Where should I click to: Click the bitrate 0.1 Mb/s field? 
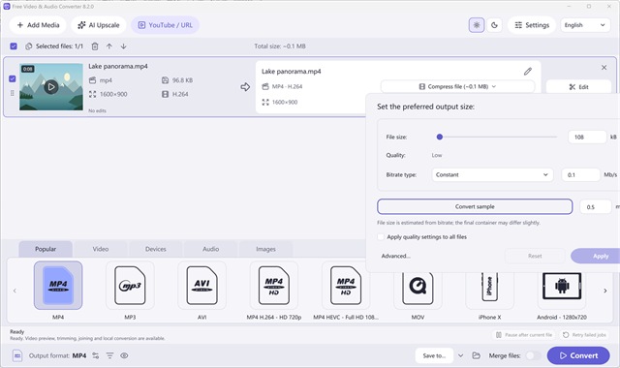pos(580,174)
